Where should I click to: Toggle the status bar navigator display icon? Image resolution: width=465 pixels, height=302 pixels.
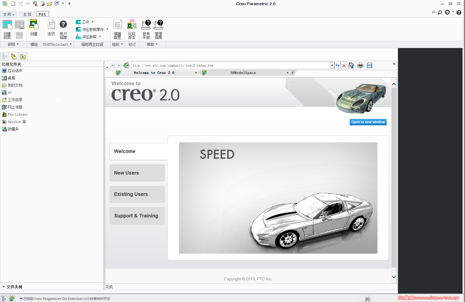[x=4, y=299]
